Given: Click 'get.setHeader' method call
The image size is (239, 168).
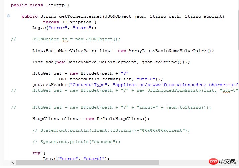Looking at the screenshot, I should coord(50,85).
